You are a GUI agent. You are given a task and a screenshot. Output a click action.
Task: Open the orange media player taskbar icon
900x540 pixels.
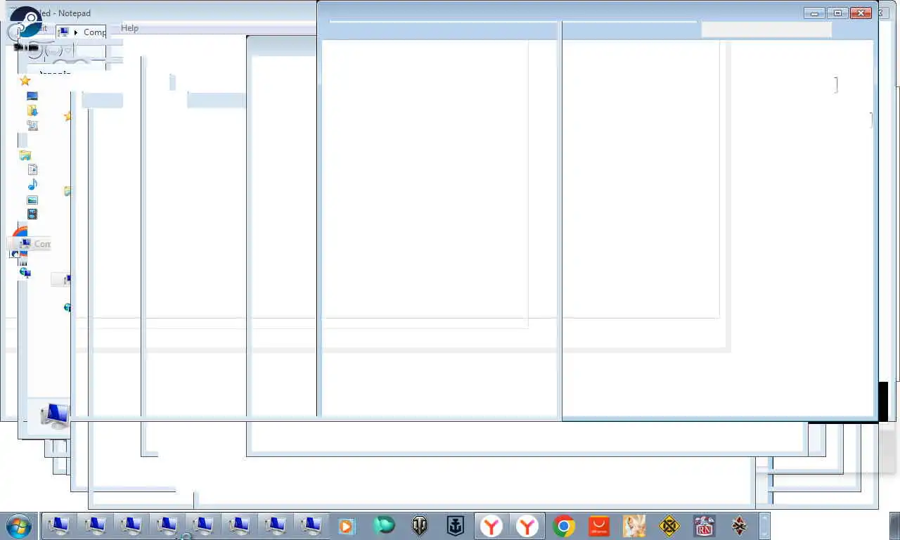click(346, 526)
